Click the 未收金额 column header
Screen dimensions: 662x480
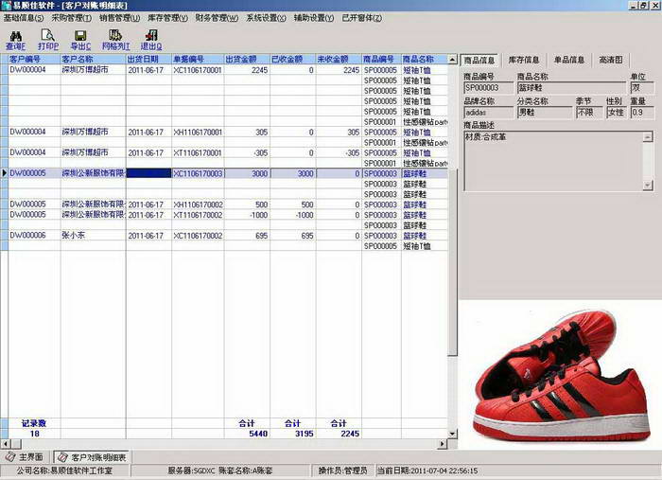pyautogui.click(x=339, y=59)
